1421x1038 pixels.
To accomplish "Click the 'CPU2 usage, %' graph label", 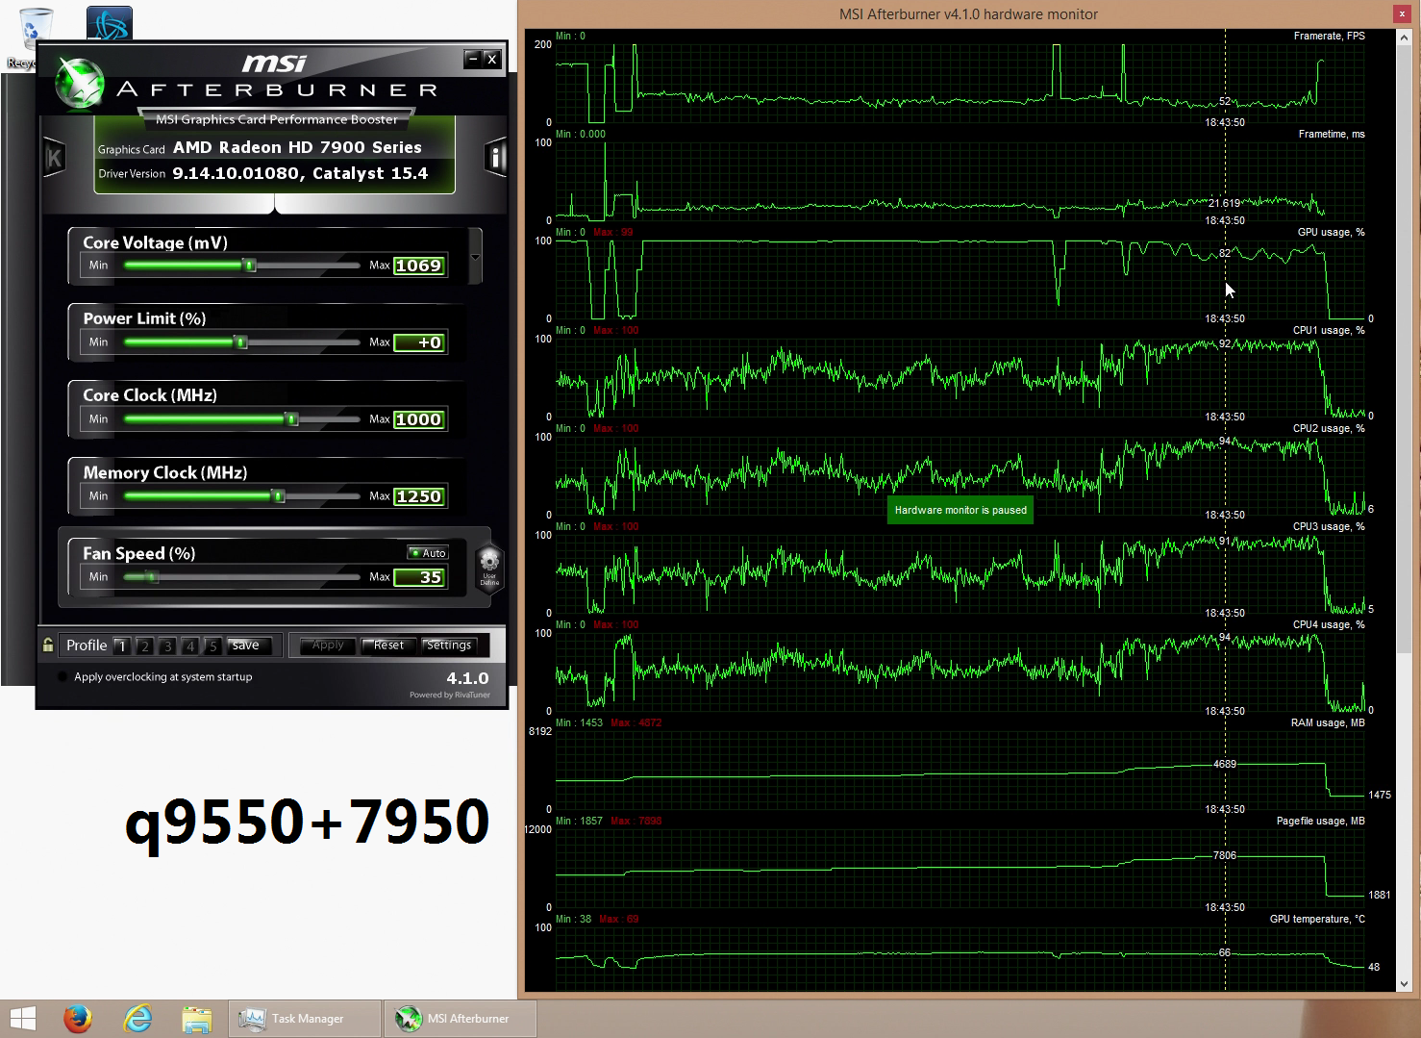I will click(x=1329, y=428).
